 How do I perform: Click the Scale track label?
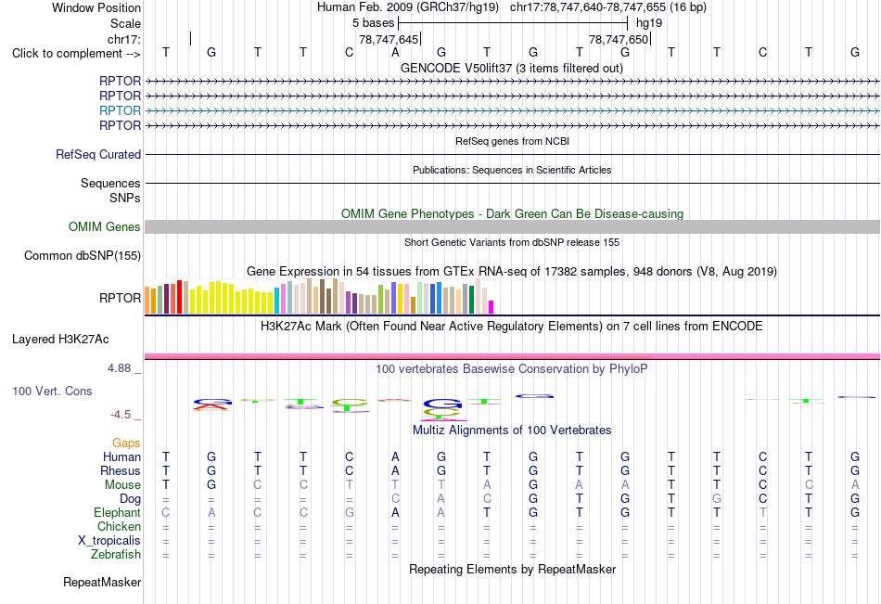(125, 23)
